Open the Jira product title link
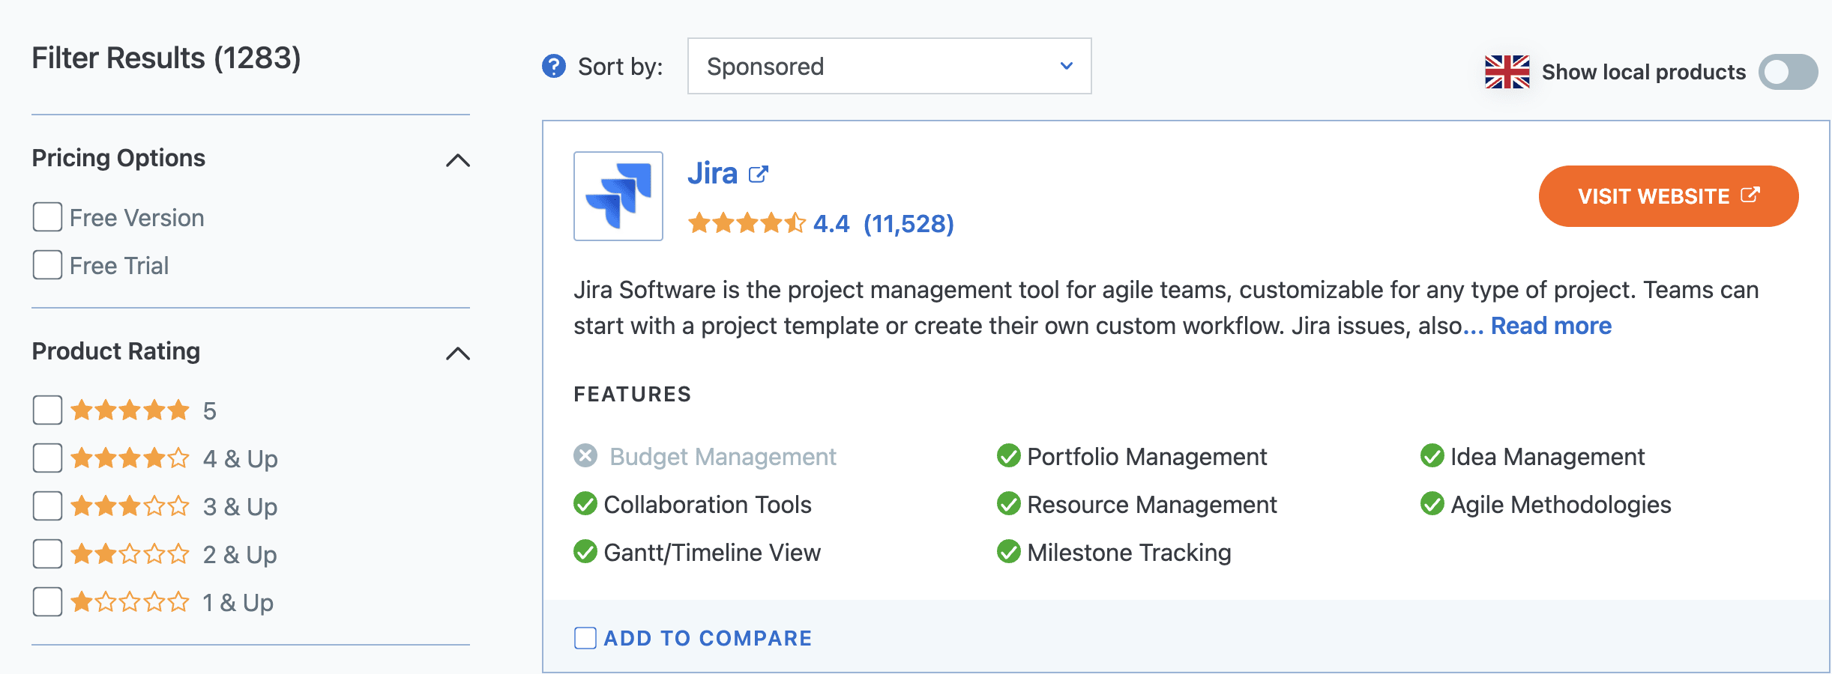This screenshot has height=674, width=1832. coord(712,174)
